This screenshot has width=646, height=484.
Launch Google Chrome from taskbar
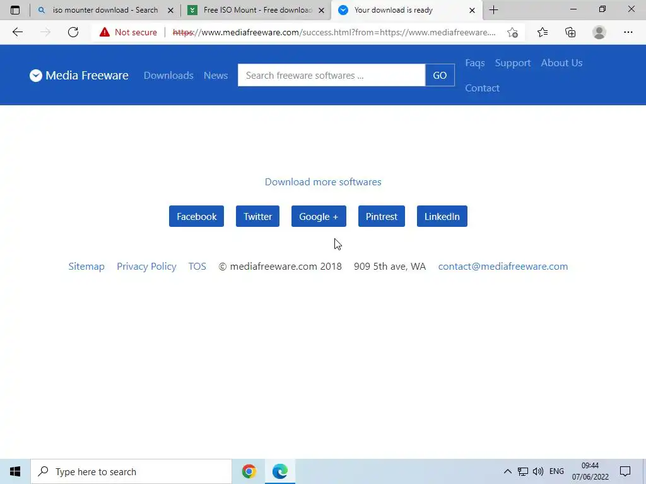click(249, 471)
